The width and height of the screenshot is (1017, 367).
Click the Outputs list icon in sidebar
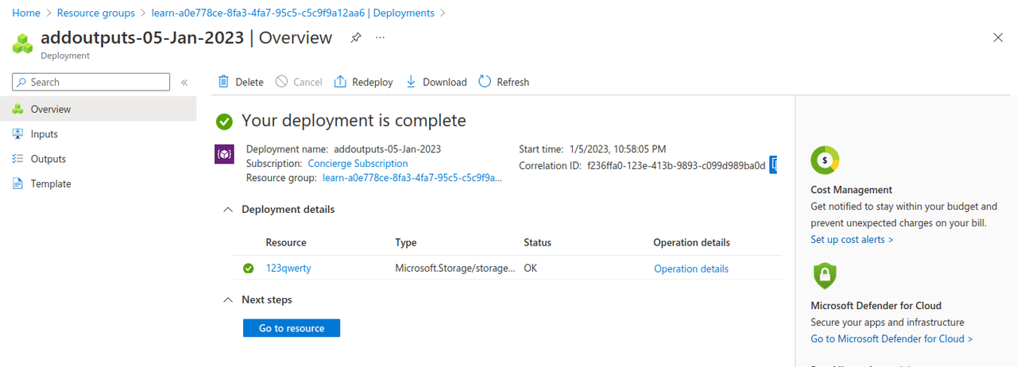tap(18, 159)
